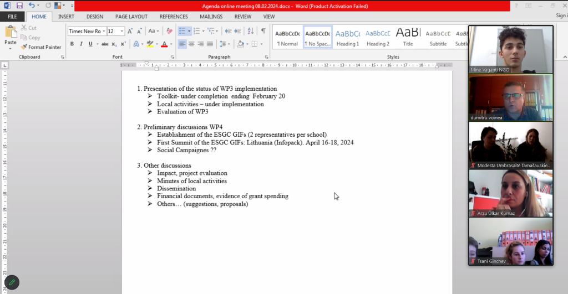Select the Arzu Ülkar Kurnaz video thumbnail

coord(510,193)
